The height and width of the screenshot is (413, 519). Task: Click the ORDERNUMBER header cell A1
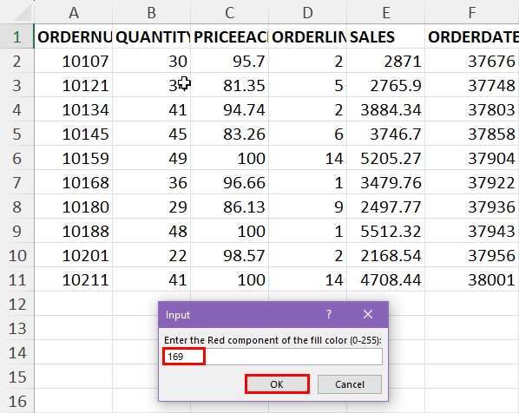74,36
